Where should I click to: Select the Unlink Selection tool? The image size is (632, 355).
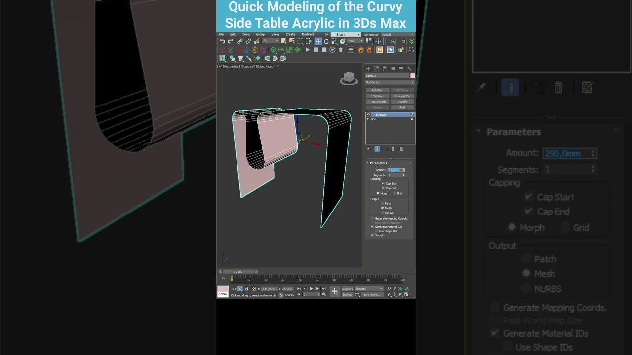click(248, 41)
